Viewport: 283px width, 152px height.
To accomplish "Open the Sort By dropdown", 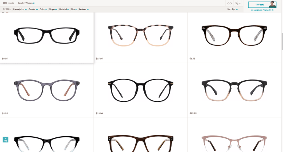I will click(x=232, y=10).
